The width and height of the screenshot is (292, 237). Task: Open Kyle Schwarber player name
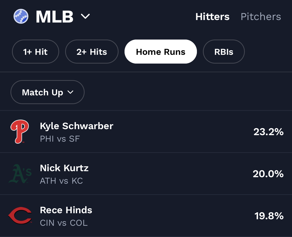[x=77, y=126]
